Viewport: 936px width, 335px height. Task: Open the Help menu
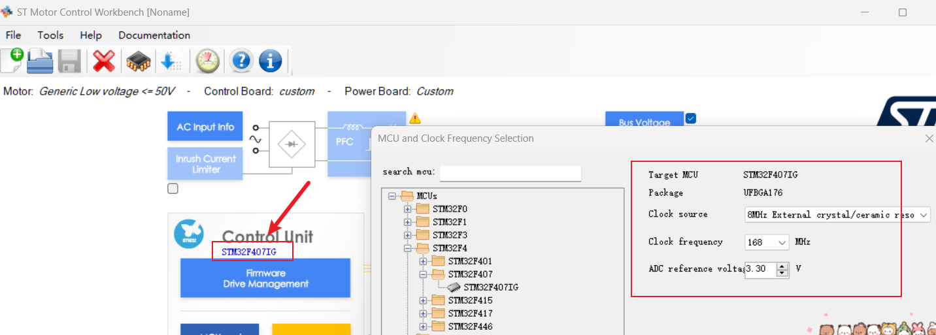click(91, 35)
